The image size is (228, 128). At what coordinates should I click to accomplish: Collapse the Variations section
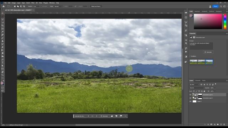(x=190, y=56)
